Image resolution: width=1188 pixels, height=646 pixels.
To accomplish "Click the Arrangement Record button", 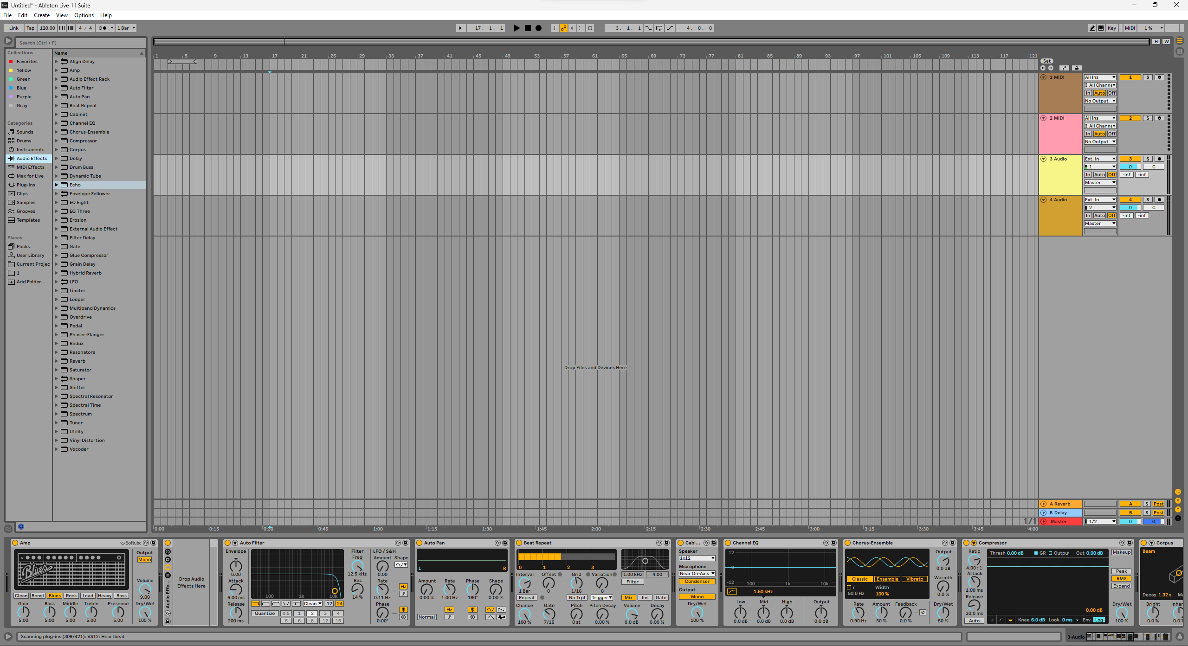I will click(538, 28).
